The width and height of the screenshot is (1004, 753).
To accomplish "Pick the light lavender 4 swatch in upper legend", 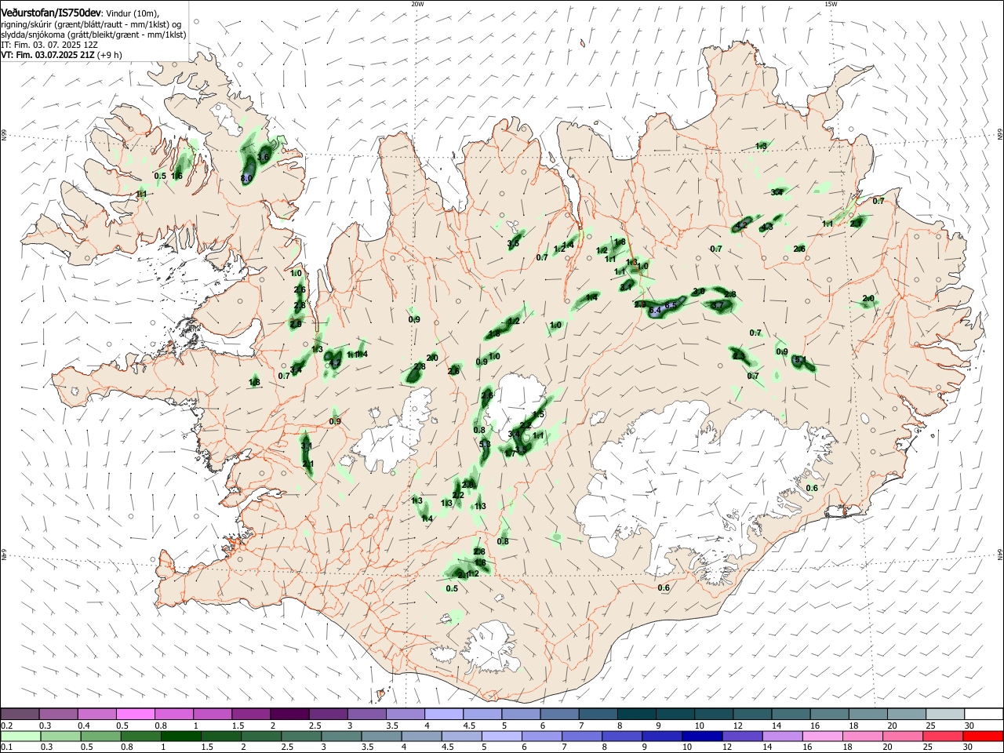I will pyautogui.click(x=443, y=715).
